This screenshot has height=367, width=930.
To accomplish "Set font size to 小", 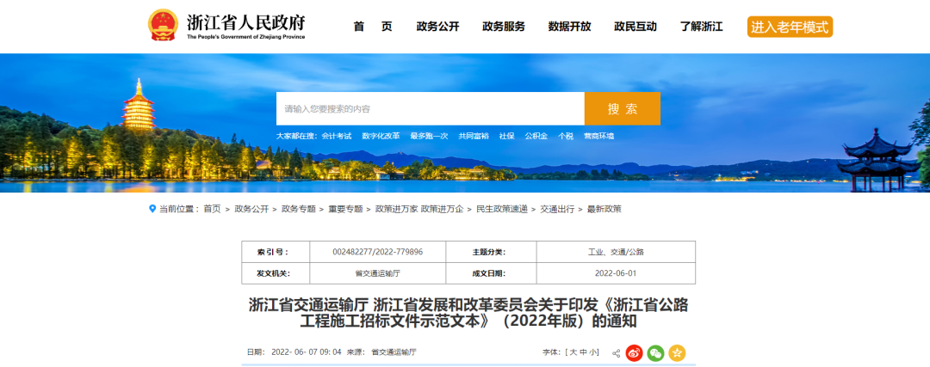I will [x=593, y=352].
